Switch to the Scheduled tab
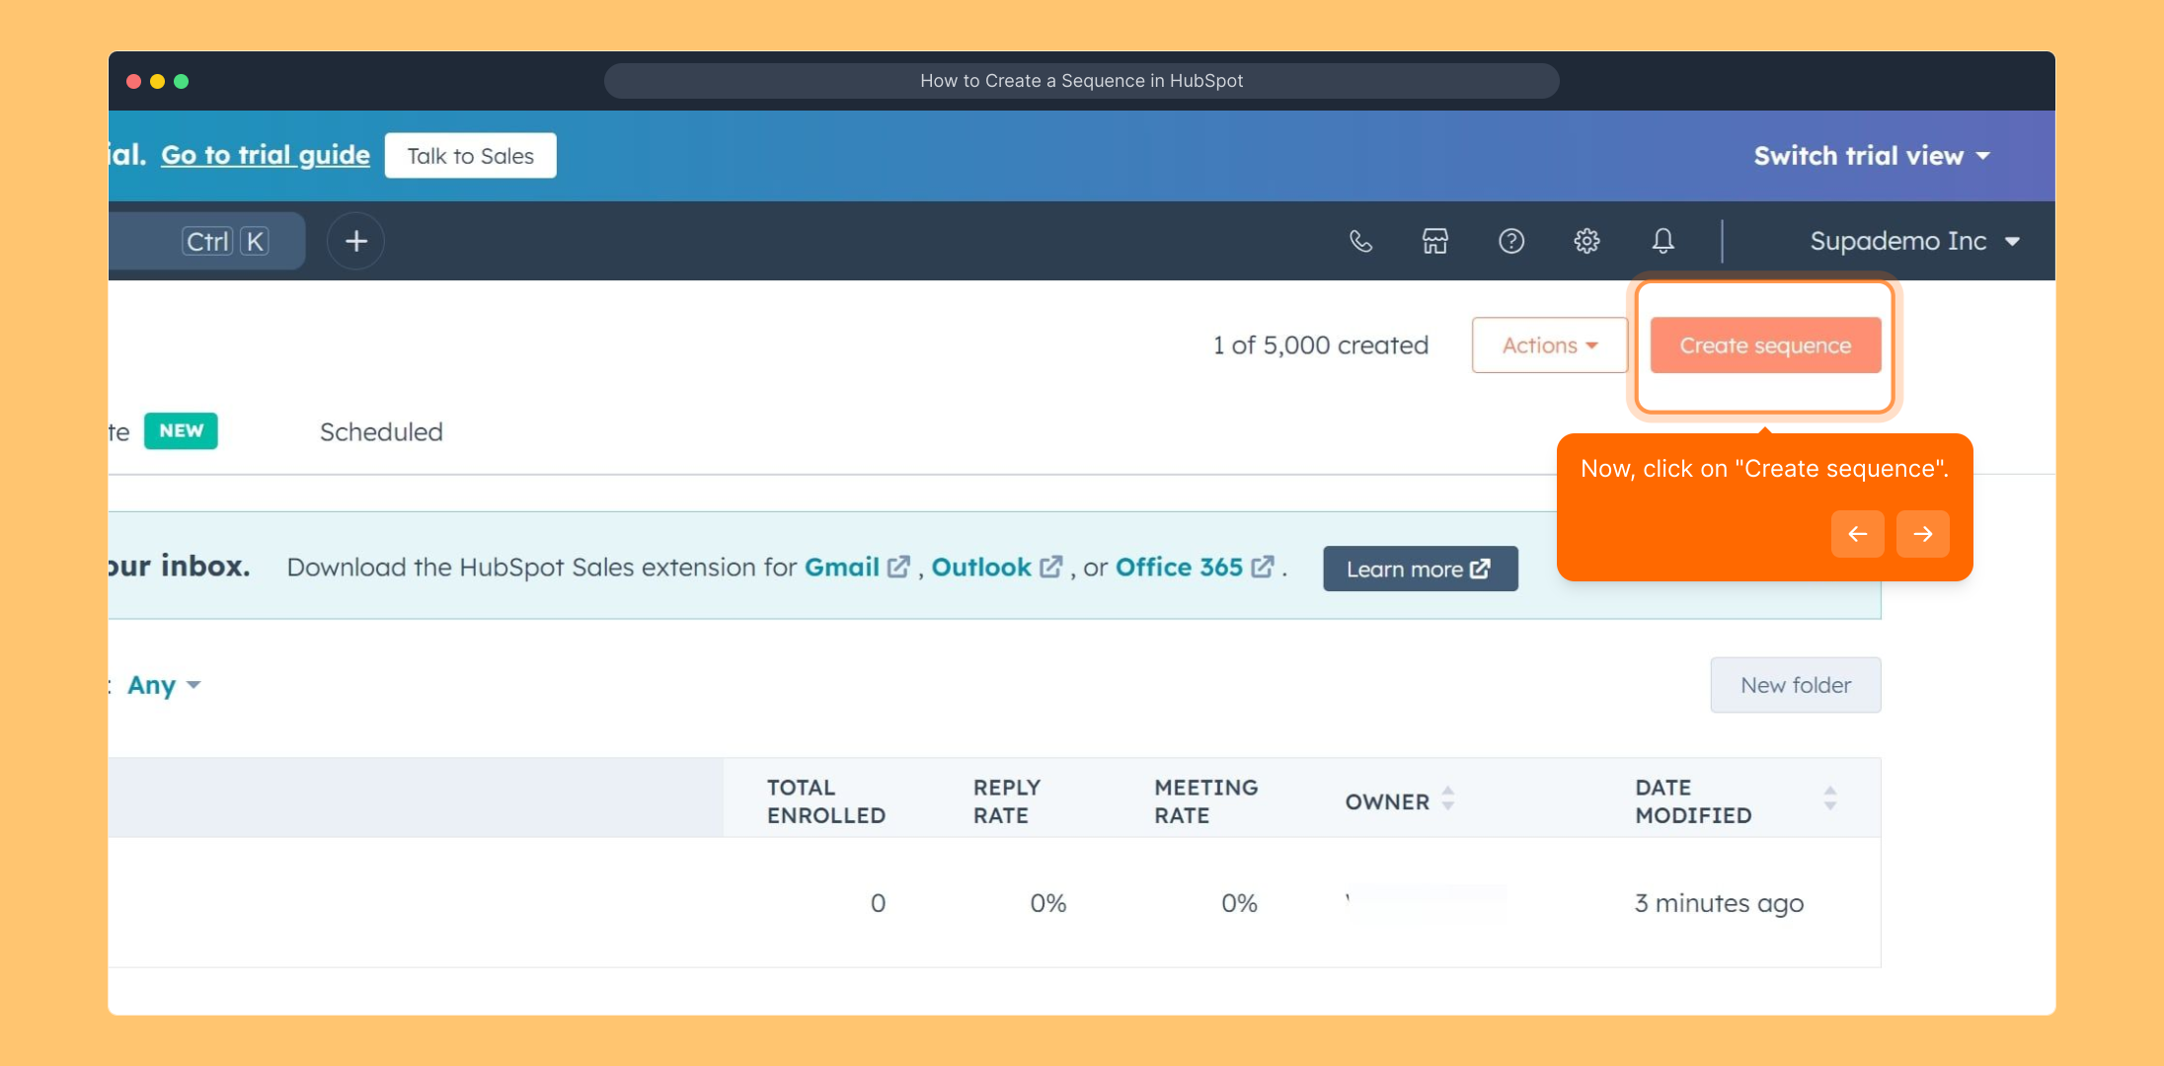Image resolution: width=2164 pixels, height=1066 pixels. point(381,432)
